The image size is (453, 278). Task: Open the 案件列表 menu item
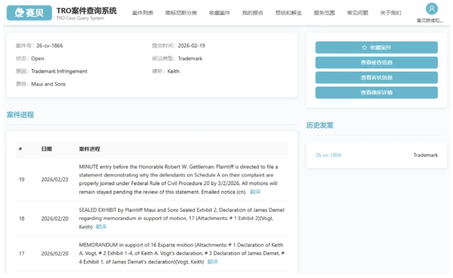click(143, 13)
